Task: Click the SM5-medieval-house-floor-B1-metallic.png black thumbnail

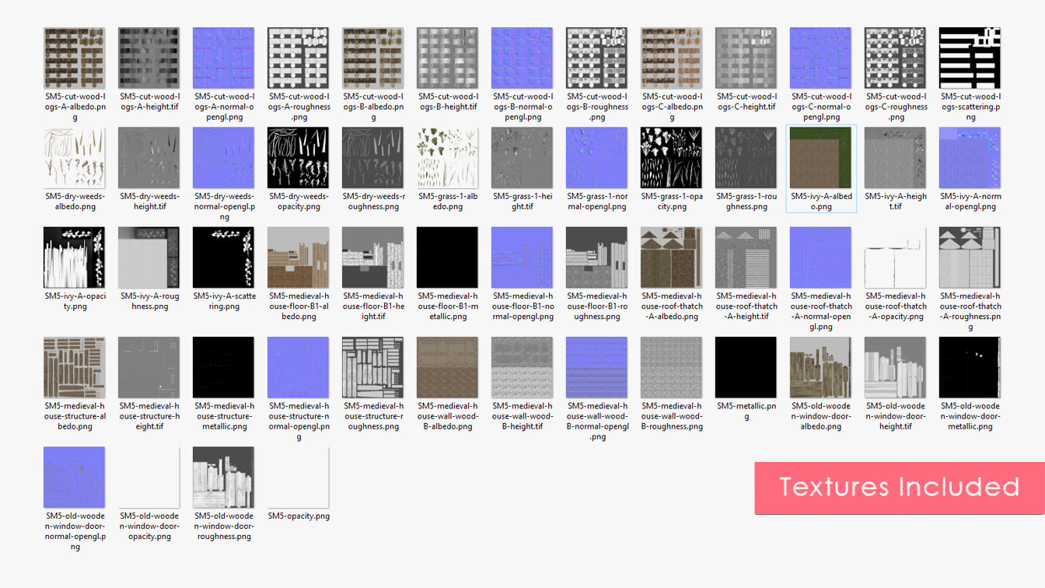Action: pyautogui.click(x=447, y=257)
